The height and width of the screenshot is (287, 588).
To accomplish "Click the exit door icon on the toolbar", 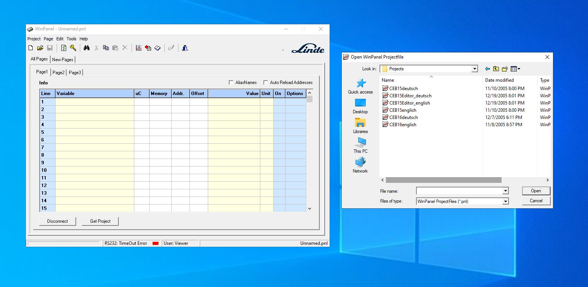I will (185, 48).
